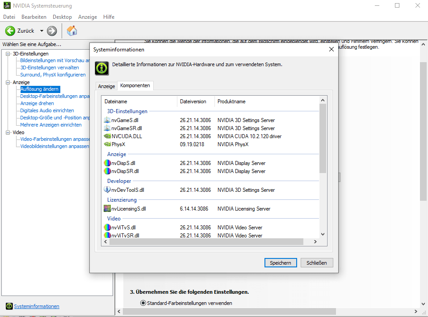The height and width of the screenshot is (317, 428).
Task: Click the nvViTvS.dll color wheel icon
Action: click(107, 228)
